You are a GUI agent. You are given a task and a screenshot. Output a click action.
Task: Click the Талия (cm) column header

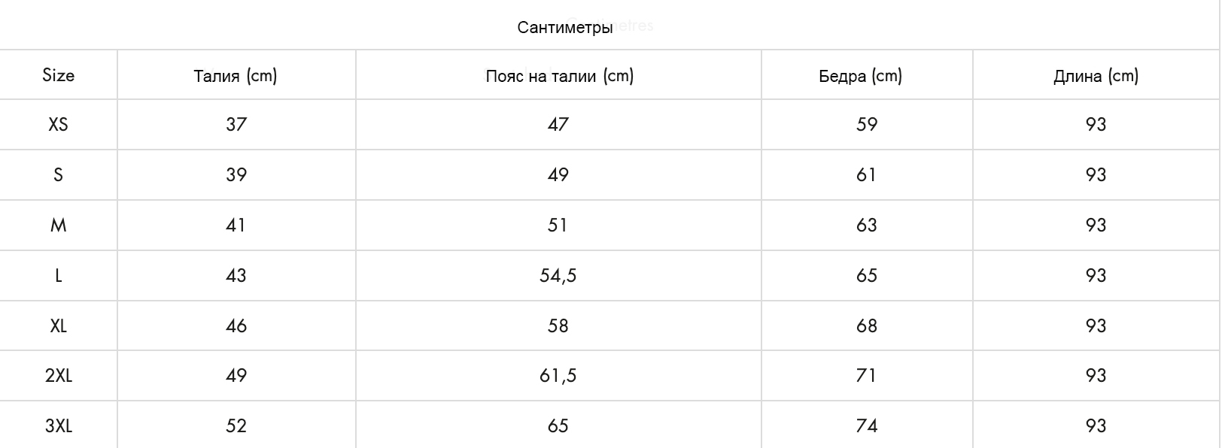point(236,76)
